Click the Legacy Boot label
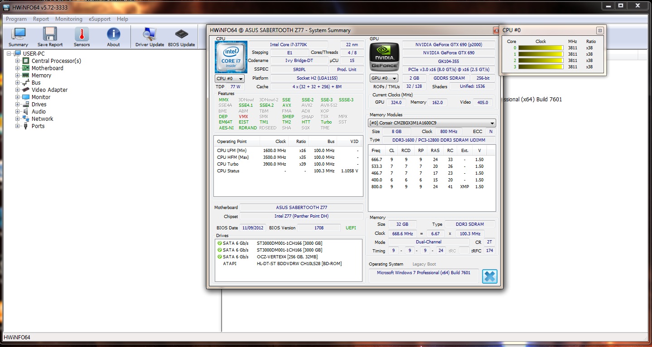This screenshot has height=347, width=652. coord(424,264)
